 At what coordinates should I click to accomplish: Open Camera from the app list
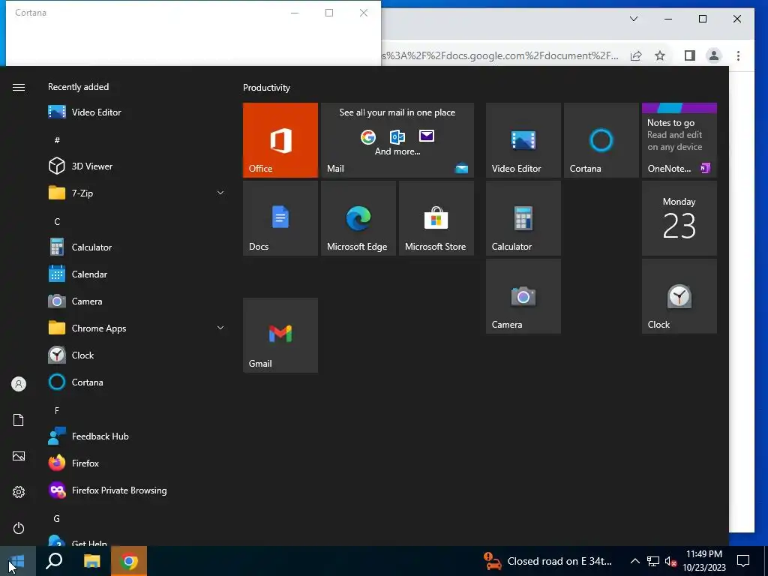pos(137,301)
